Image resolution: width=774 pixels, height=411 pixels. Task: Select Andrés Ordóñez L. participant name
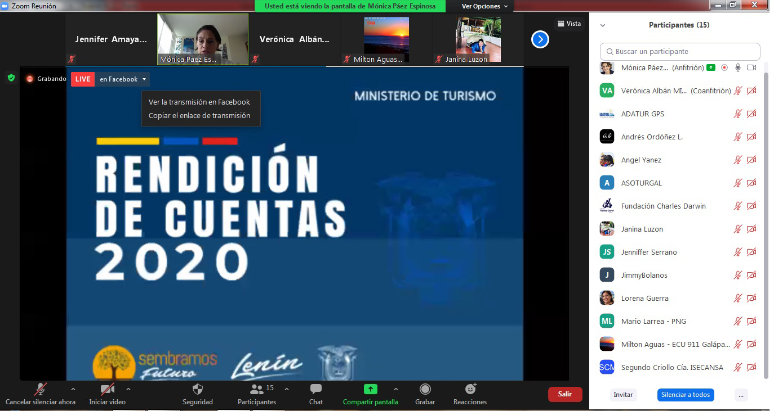652,137
